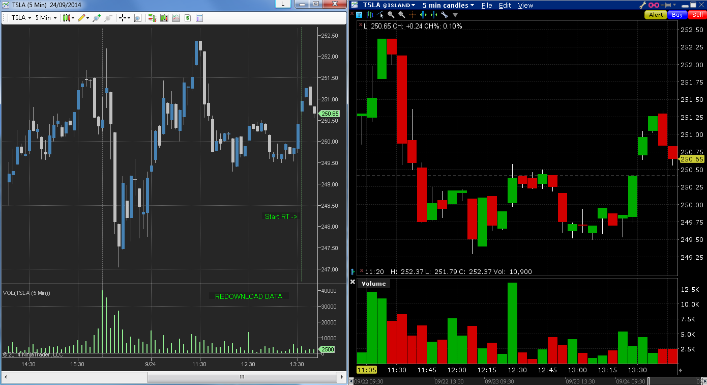Select the crosshair cursor icon in NinjaTrader
707x385 pixels.
[123, 18]
